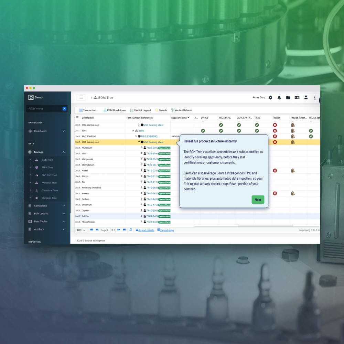This screenshot has width=344, height=344.
Task: Expand the 7440-02-0 Nickel row
Action: coord(141,171)
